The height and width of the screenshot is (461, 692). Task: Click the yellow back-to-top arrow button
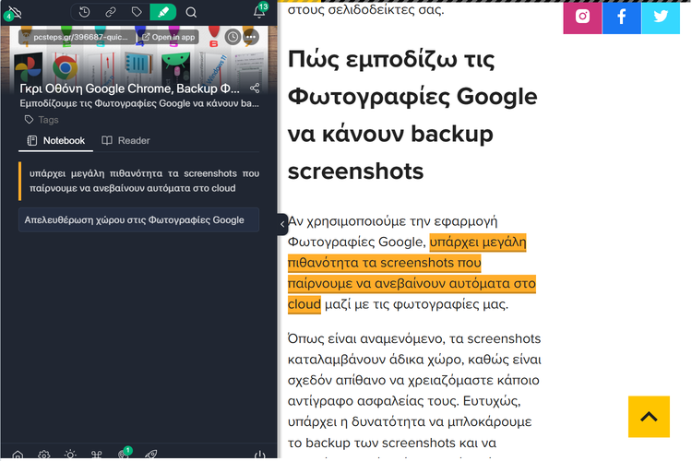click(x=649, y=417)
